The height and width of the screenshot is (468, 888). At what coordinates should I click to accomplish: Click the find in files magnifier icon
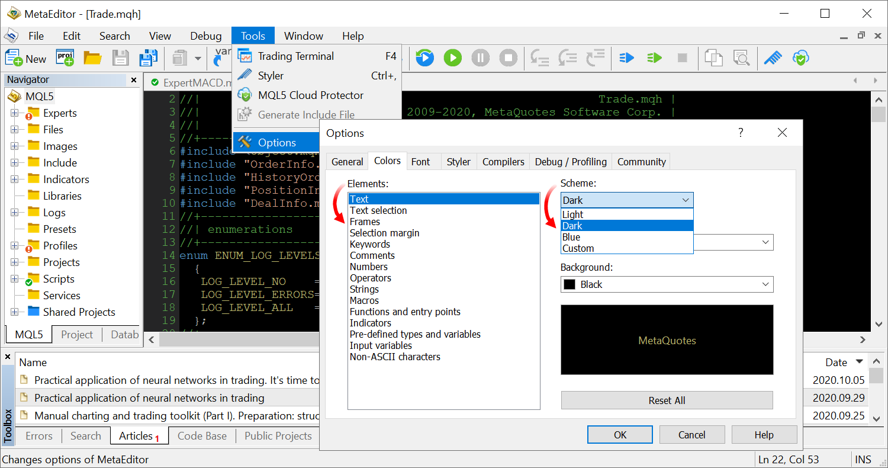pos(741,58)
